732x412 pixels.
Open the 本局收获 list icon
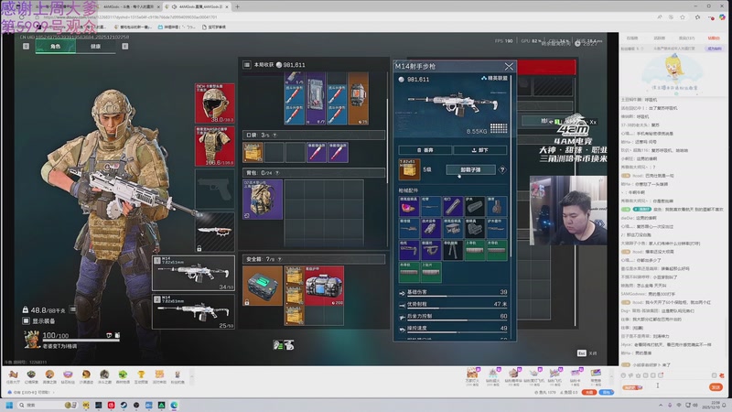(247, 65)
